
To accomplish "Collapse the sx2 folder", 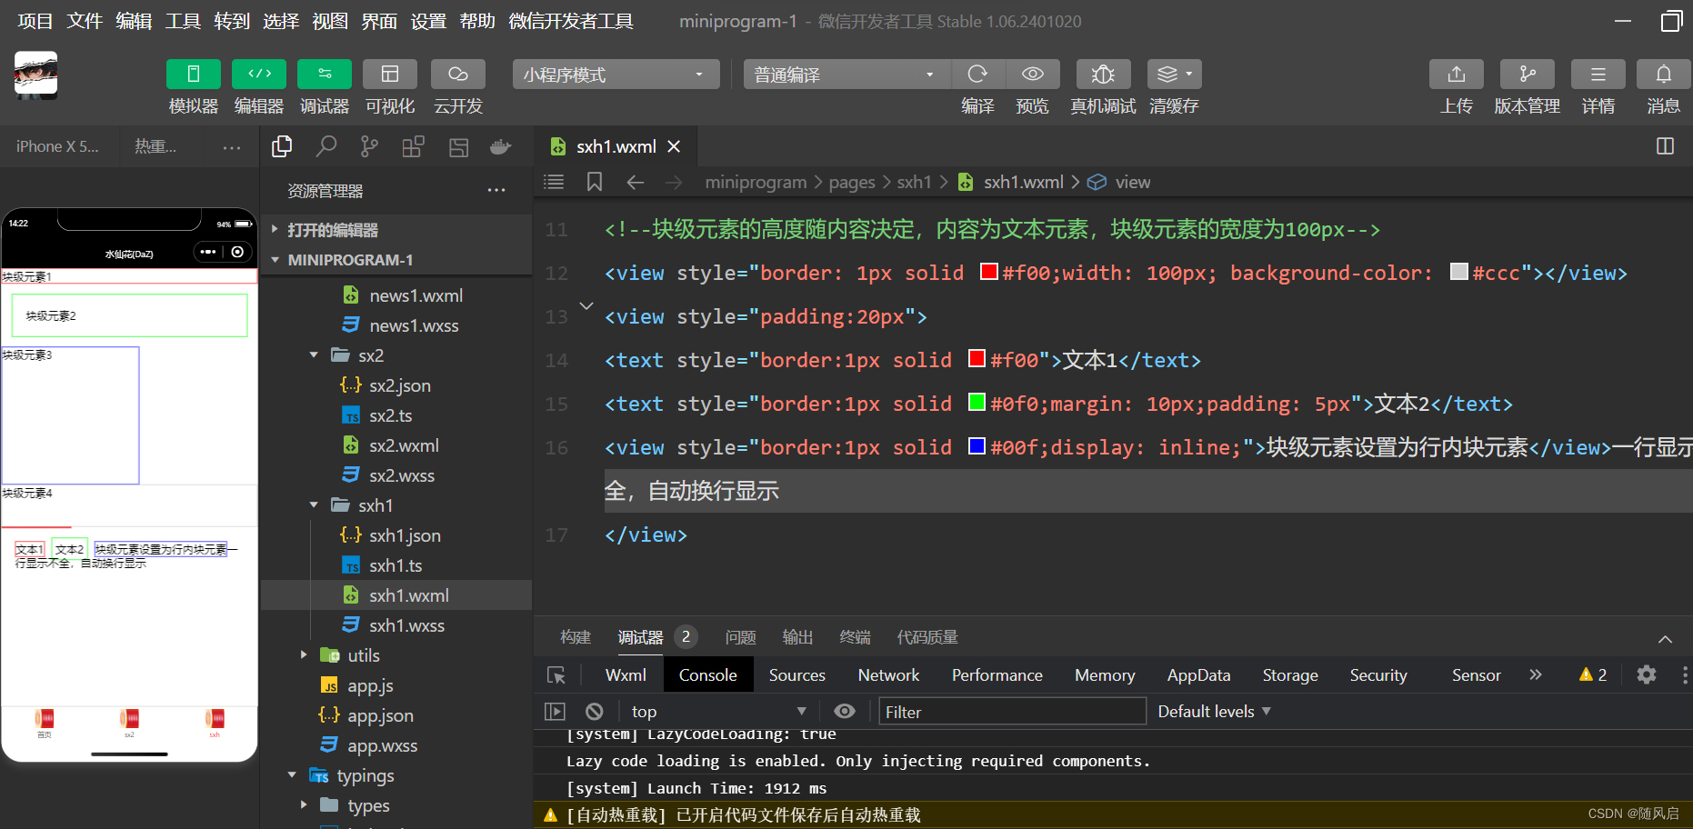I will pos(314,355).
